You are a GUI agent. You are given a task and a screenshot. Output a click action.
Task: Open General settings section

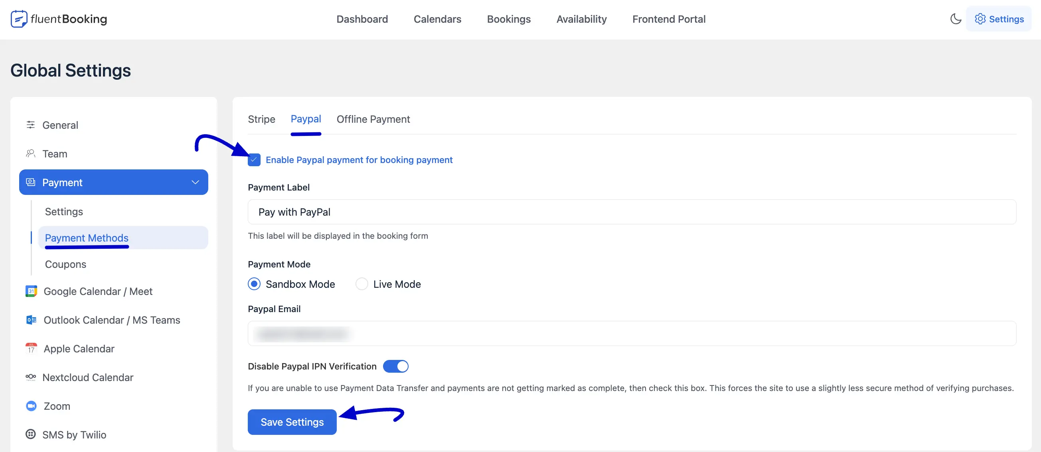pyautogui.click(x=114, y=125)
